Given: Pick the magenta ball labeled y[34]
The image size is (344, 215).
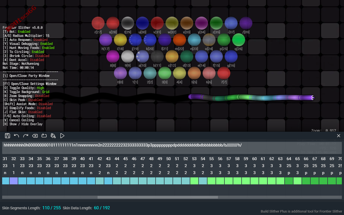Looking at the screenshot, I should tap(202, 23).
